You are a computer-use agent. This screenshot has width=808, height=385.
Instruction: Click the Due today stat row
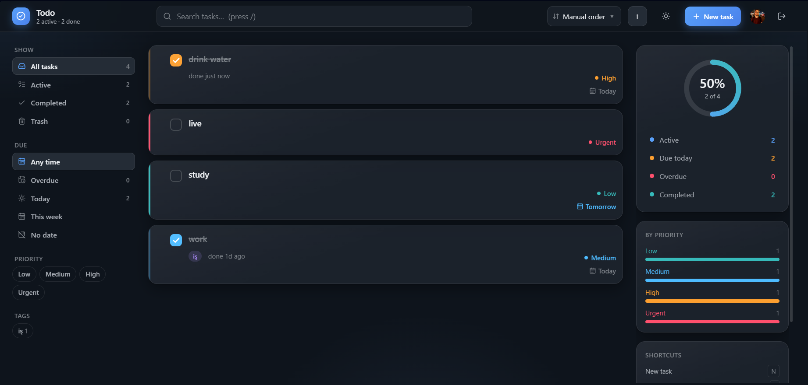[x=712, y=158]
